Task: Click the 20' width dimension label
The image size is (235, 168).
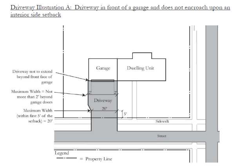Action: tap(105, 108)
